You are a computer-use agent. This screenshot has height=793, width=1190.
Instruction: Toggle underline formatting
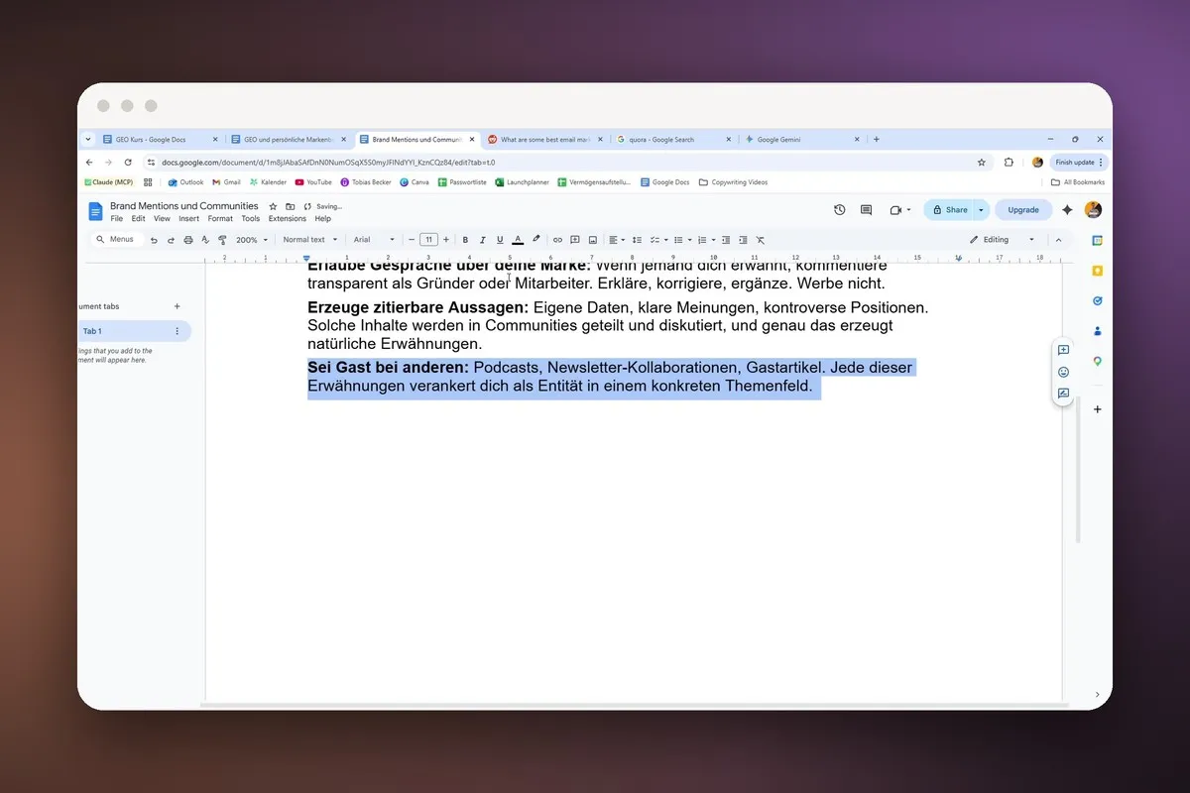[x=500, y=240]
